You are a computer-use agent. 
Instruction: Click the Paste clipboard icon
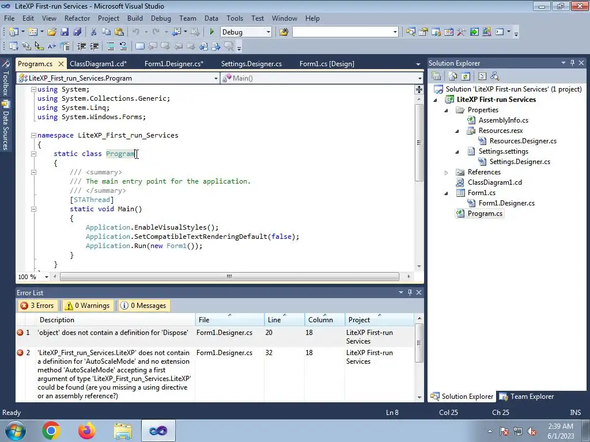pos(119,32)
